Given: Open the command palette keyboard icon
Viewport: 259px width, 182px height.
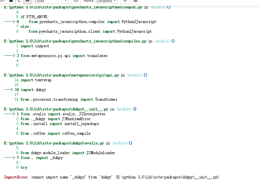Looking at the screenshot, I should pos(76,1).
